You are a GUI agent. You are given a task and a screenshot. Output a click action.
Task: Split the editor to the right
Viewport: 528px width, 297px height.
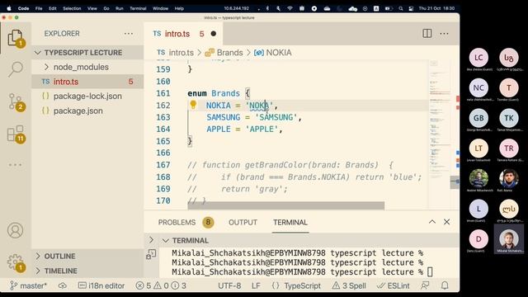click(x=427, y=33)
